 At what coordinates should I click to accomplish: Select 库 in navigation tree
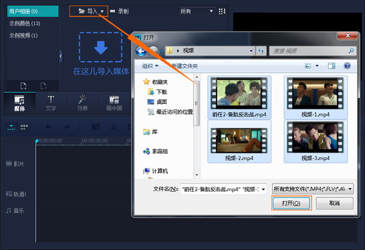pos(150,132)
